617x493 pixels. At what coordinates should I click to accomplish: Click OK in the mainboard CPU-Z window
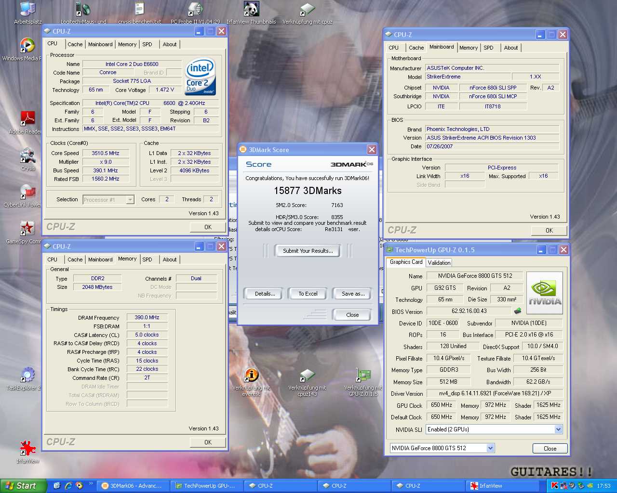[549, 231]
